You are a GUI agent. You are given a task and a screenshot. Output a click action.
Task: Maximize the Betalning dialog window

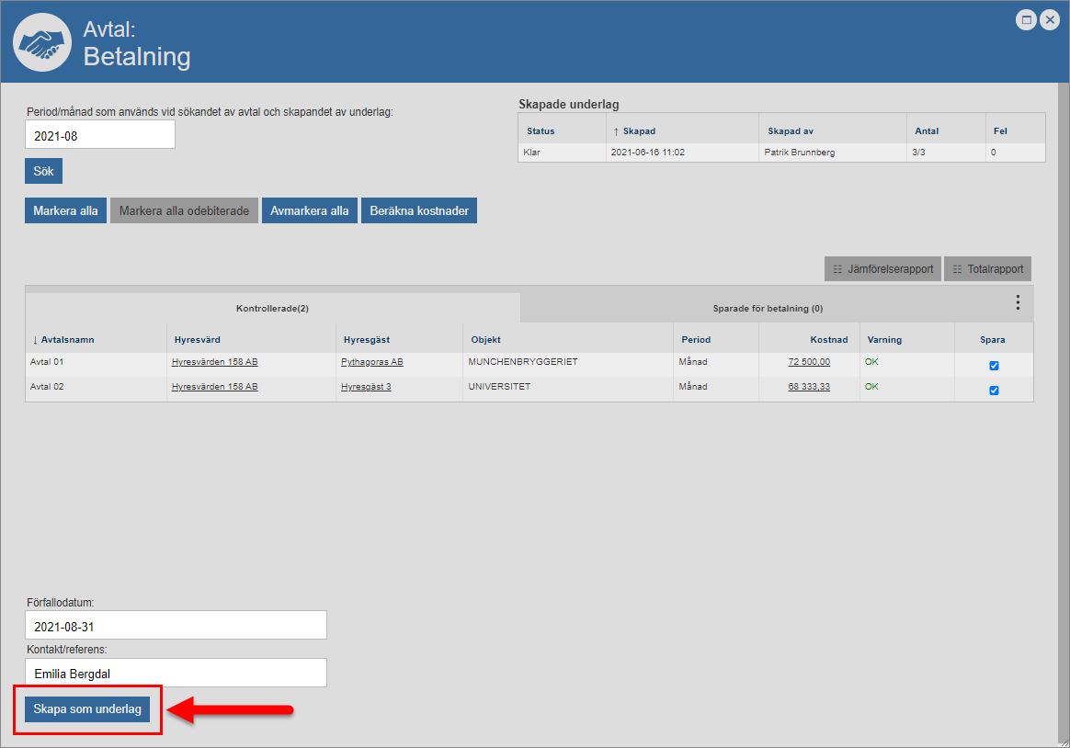coord(1026,19)
